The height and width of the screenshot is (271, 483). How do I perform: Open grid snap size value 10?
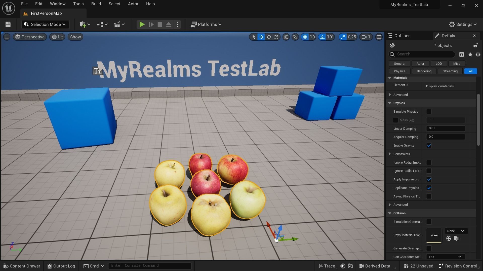click(x=312, y=37)
